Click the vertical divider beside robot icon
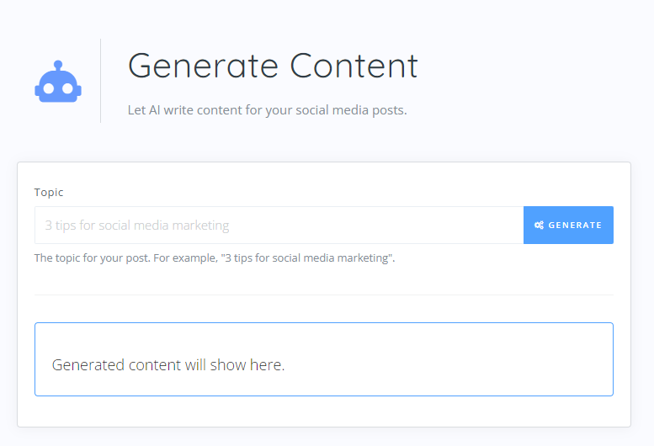Screen dimensions: 654x446 [x=101, y=81]
